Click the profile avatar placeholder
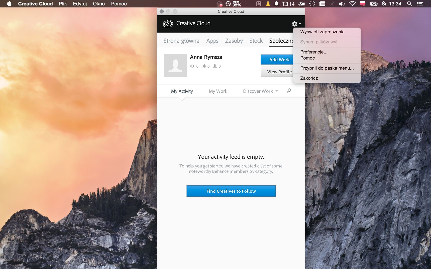Image resolution: width=431 pixels, height=269 pixels. click(175, 66)
